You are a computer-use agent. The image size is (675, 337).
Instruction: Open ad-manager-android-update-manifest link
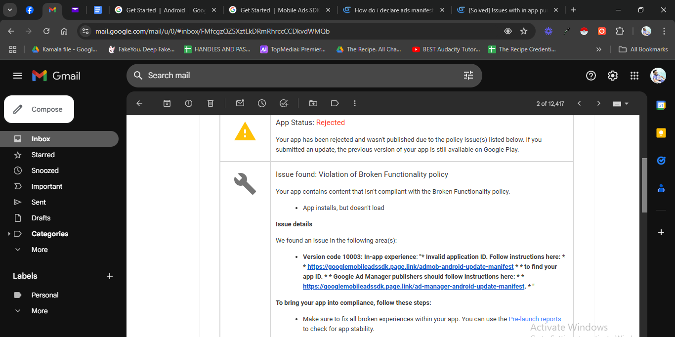click(x=414, y=286)
